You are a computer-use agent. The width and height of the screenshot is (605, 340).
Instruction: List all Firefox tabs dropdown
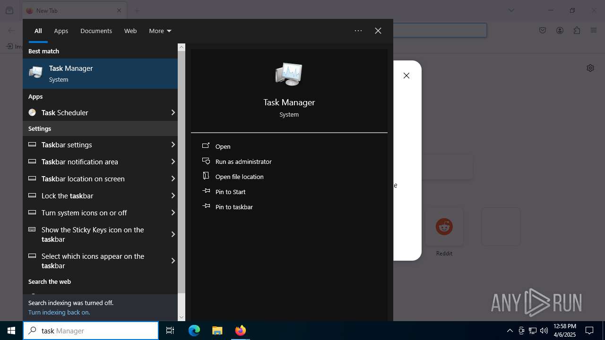point(511,10)
